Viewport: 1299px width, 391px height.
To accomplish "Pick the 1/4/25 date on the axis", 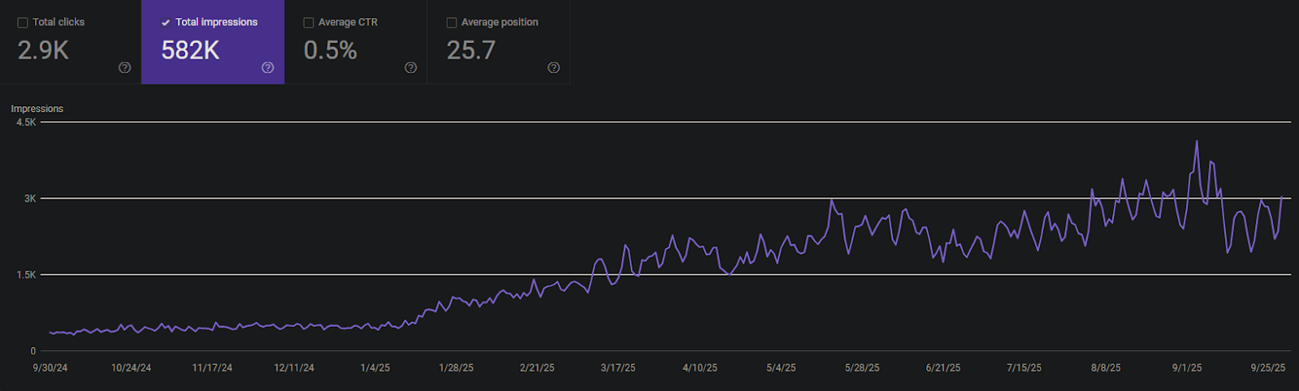I will pos(375,368).
